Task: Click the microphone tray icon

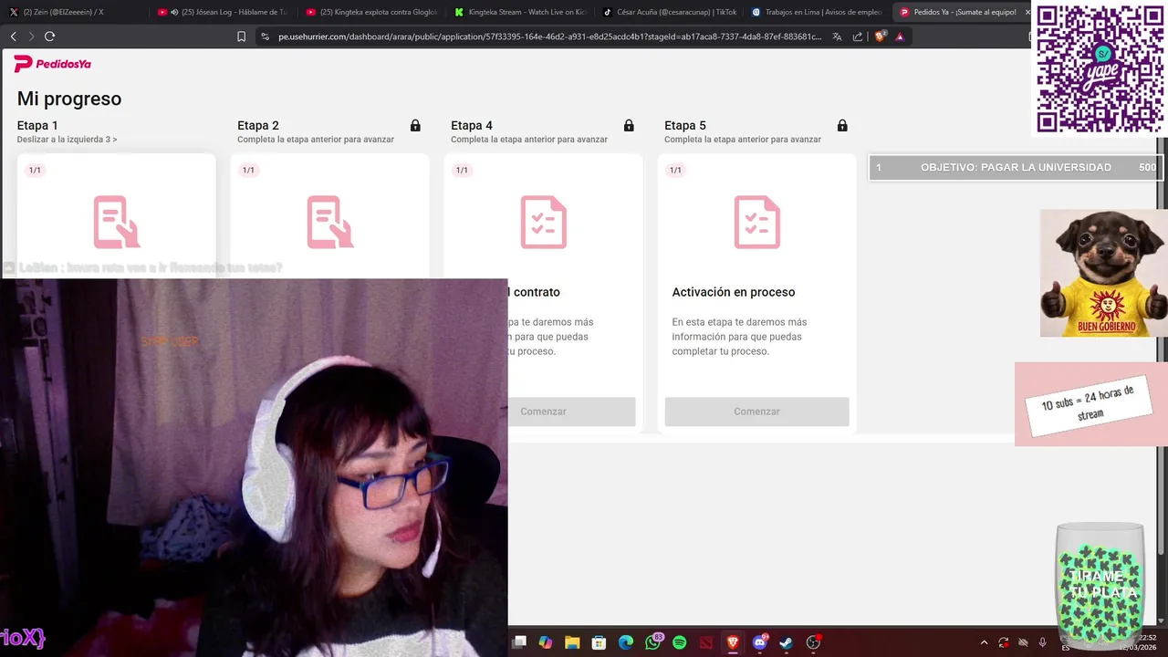Action: pyautogui.click(x=1043, y=642)
